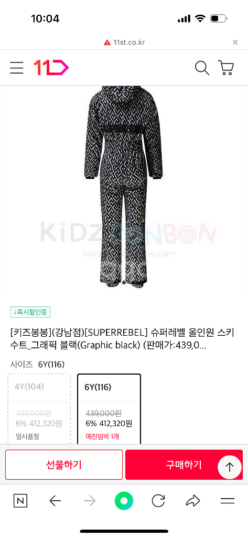
Task: Open the Naver N home icon
Action: [x=20, y=501]
